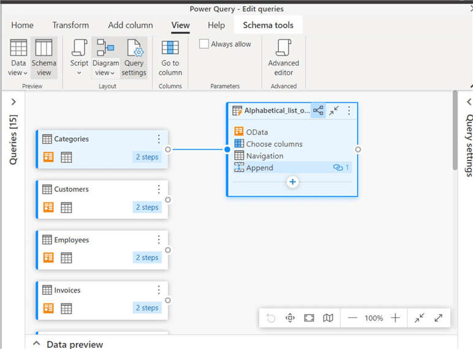The image size is (473, 349).
Task: Select the Customers query title
Action: coord(72,189)
